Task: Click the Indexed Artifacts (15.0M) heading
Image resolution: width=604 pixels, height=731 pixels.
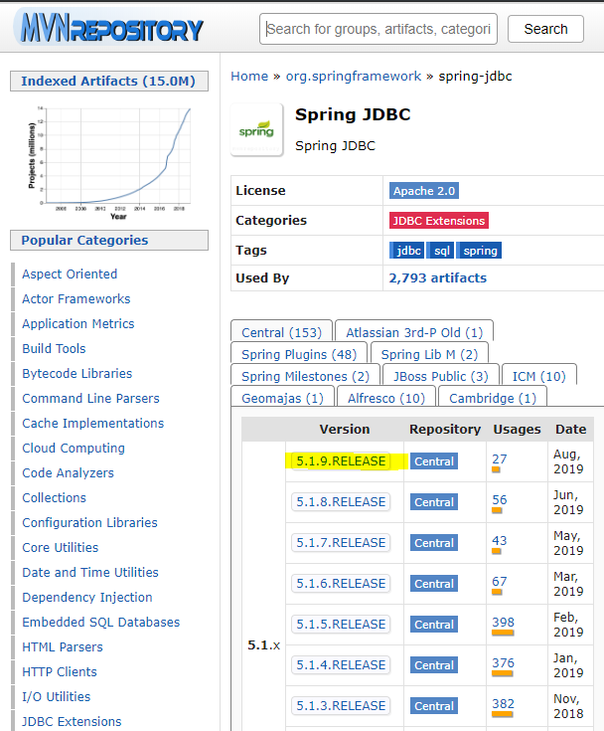Action: click(109, 82)
